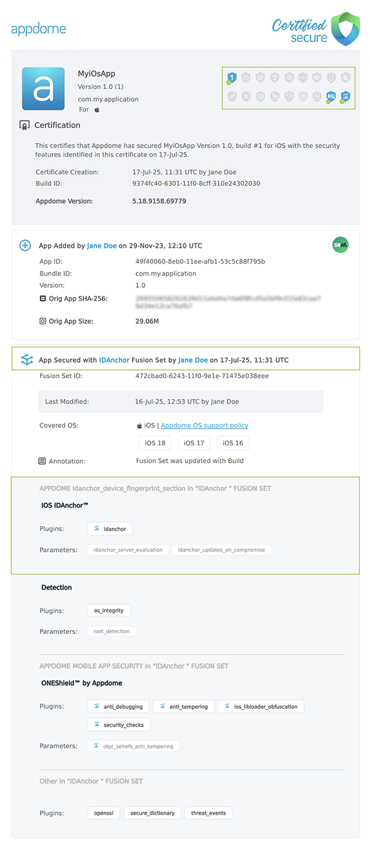Click the analytics chart shield badge
370x842 pixels.
coord(345,96)
